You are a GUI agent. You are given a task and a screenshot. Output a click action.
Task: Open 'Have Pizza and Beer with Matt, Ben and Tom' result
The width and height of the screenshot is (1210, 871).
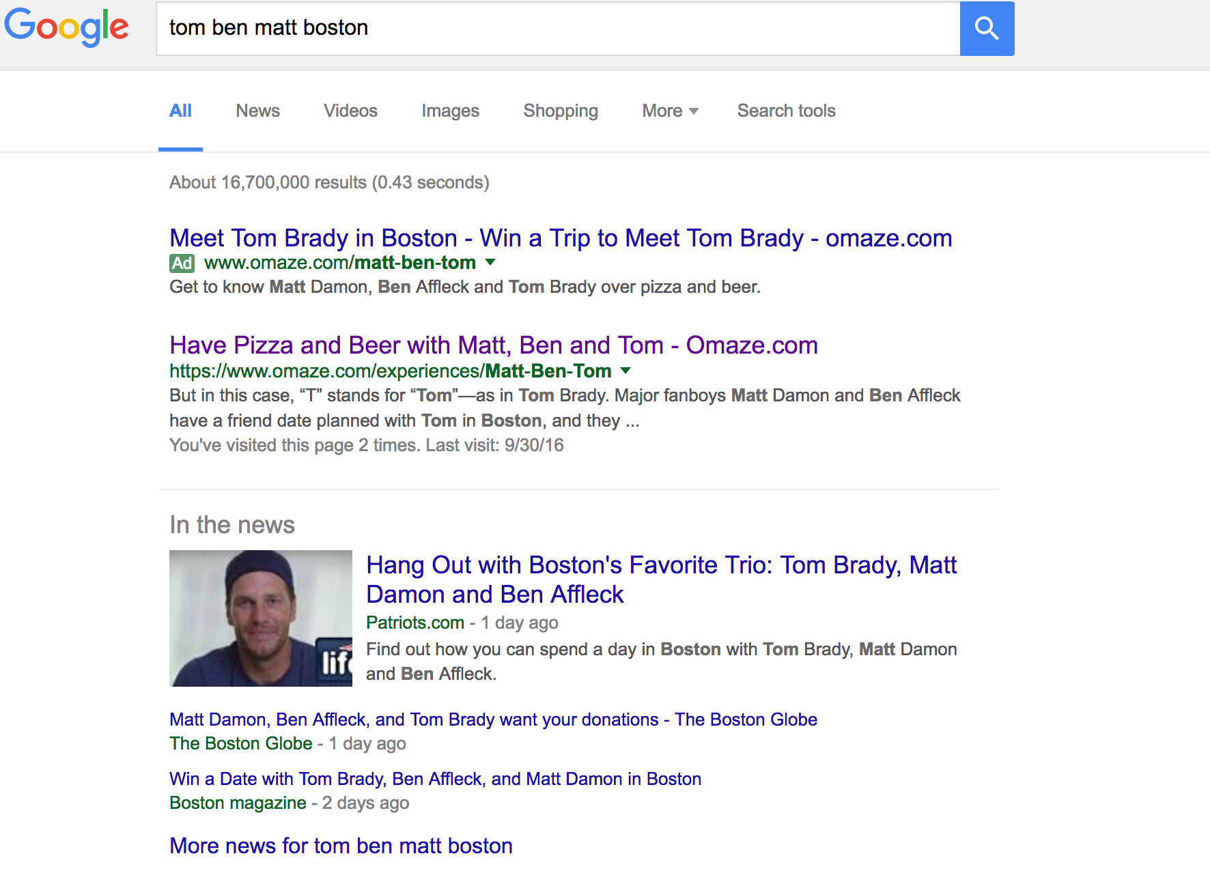(494, 345)
